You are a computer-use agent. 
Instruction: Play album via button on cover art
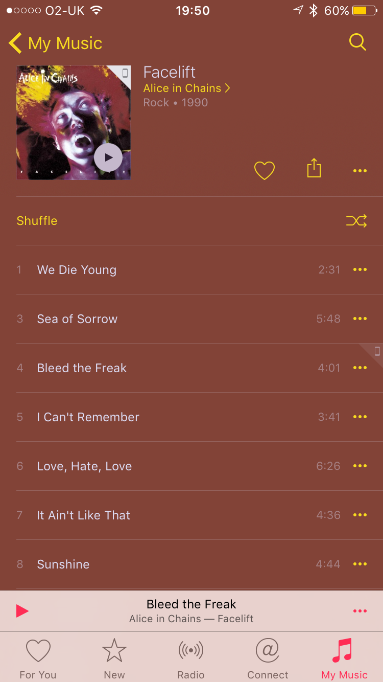point(108,157)
